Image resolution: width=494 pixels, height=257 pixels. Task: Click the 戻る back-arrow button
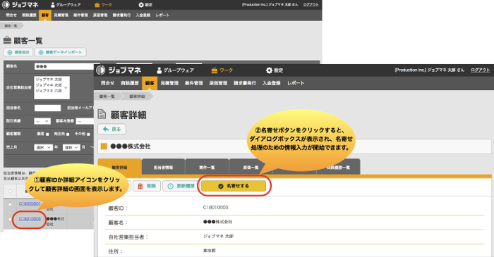112,129
